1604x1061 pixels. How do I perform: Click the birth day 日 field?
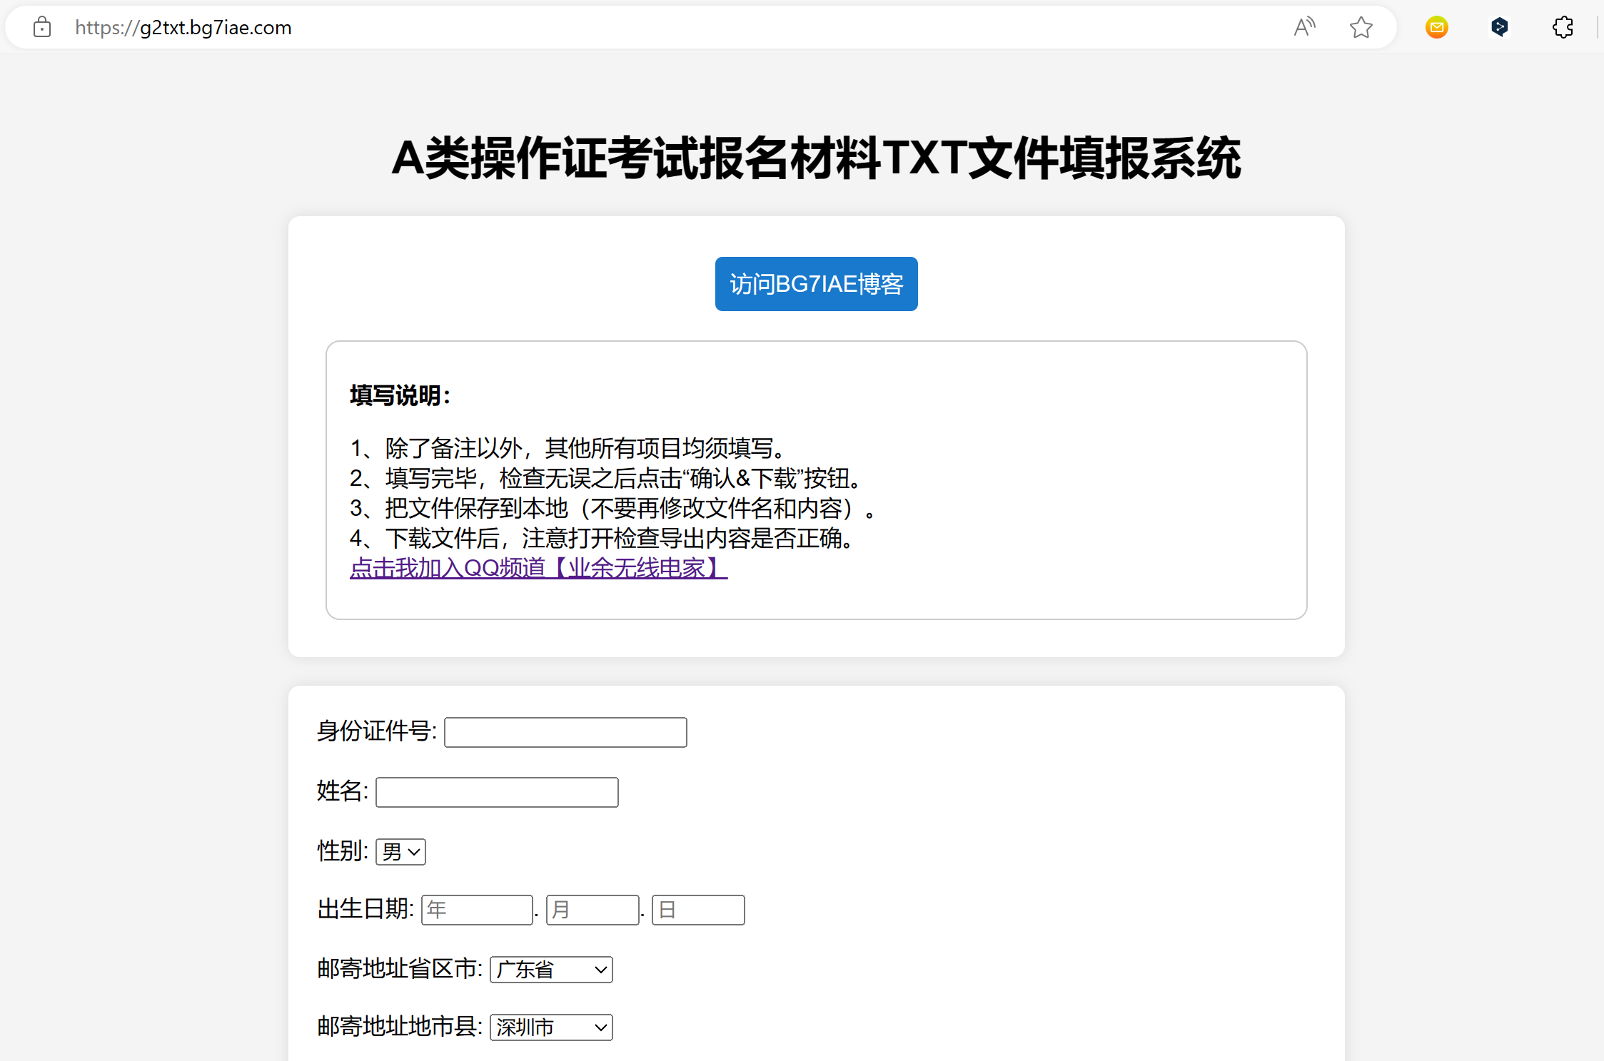coord(697,910)
